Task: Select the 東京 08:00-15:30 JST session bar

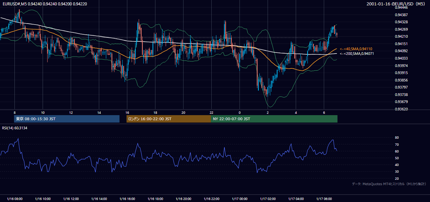Action: tap(67, 119)
